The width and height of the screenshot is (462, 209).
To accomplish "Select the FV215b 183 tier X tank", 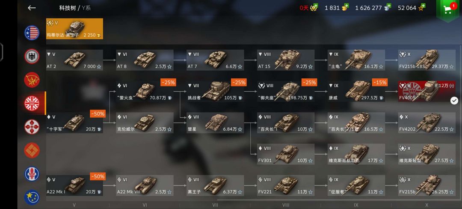I will click(x=427, y=60).
